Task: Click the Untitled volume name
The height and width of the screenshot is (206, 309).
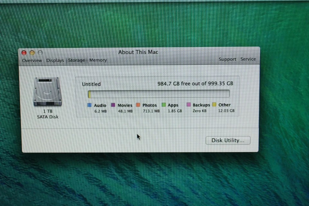Action: 91,84
